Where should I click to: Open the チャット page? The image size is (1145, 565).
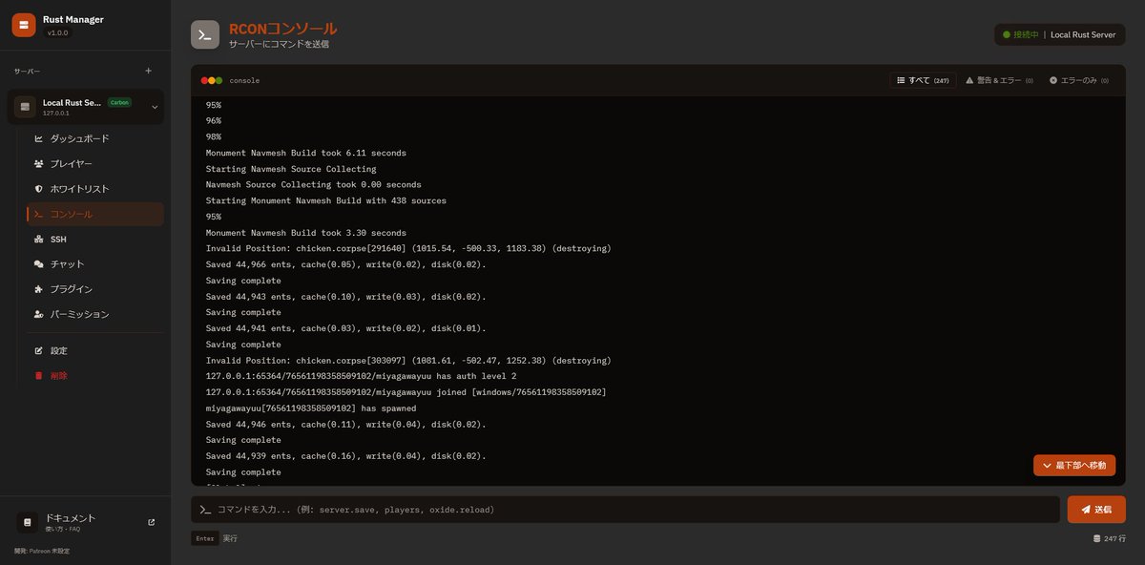pyautogui.click(x=95, y=264)
